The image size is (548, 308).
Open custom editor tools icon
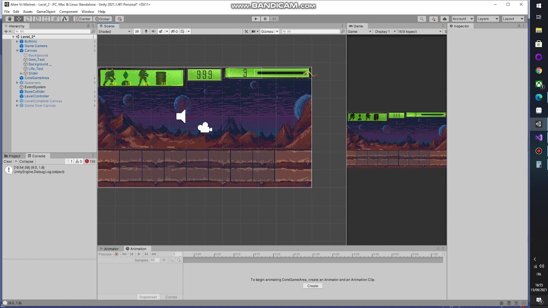click(x=65, y=19)
